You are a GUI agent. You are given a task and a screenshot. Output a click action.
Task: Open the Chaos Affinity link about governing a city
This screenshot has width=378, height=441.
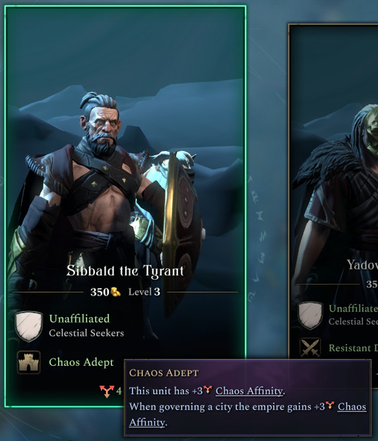(352, 407)
